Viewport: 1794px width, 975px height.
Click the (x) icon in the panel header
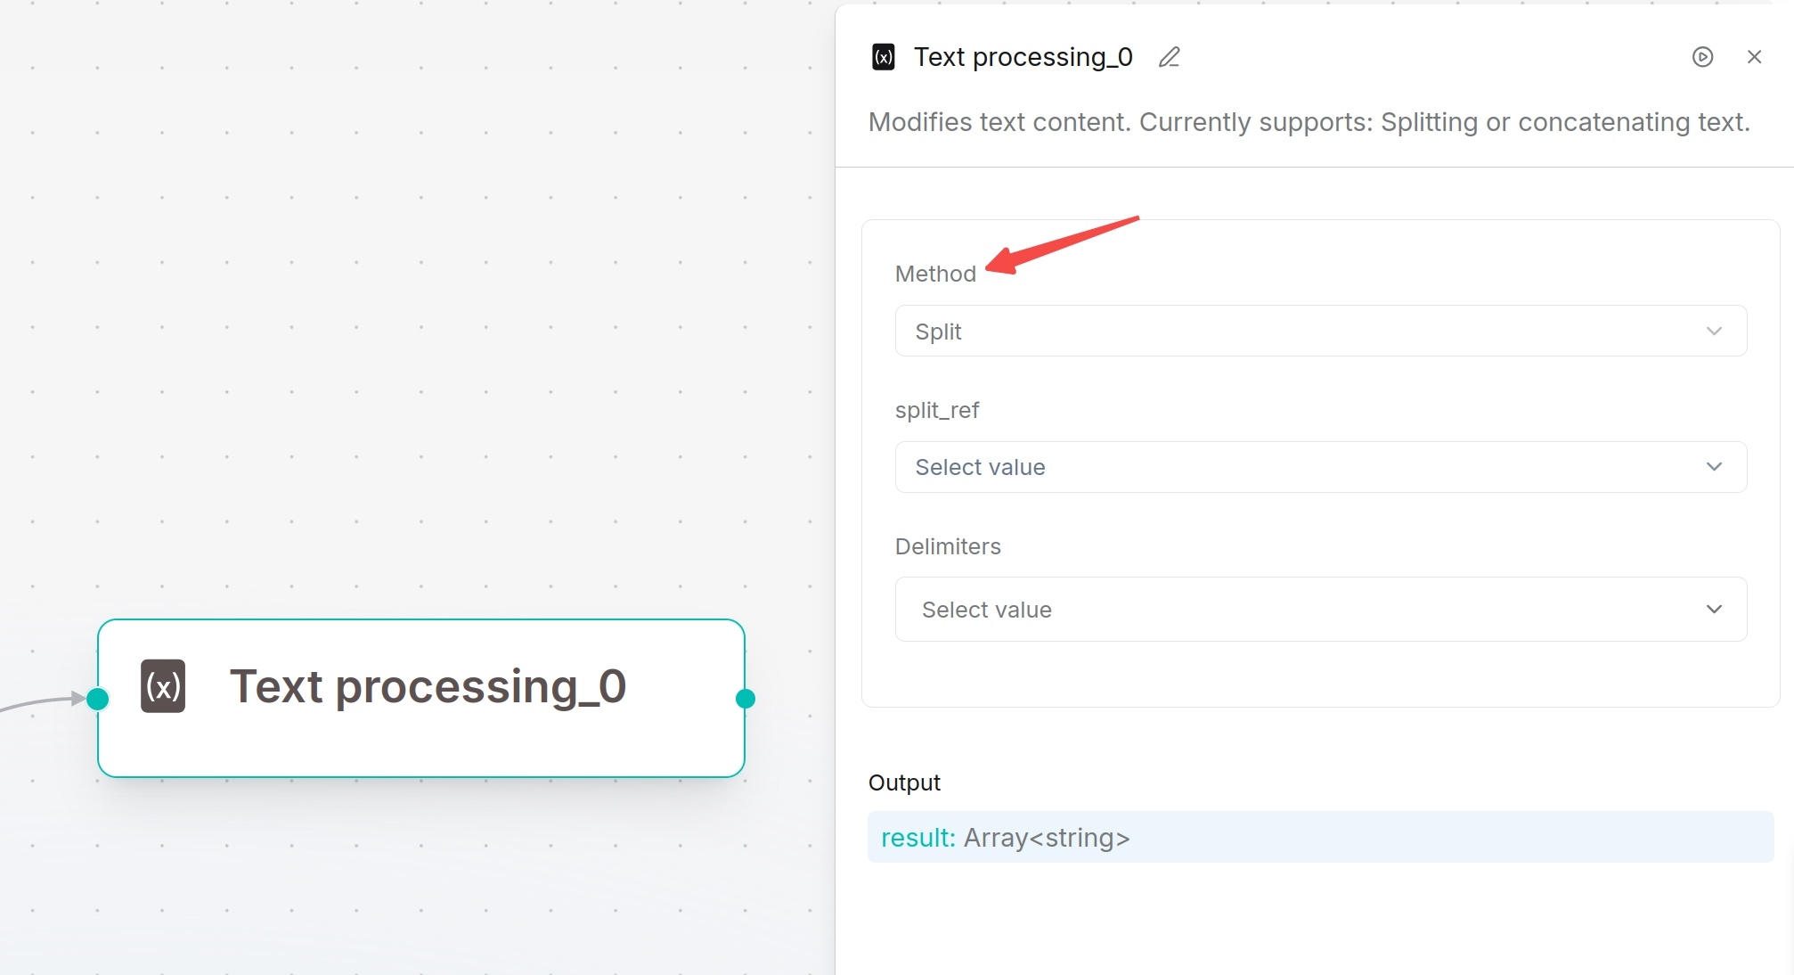pos(883,57)
